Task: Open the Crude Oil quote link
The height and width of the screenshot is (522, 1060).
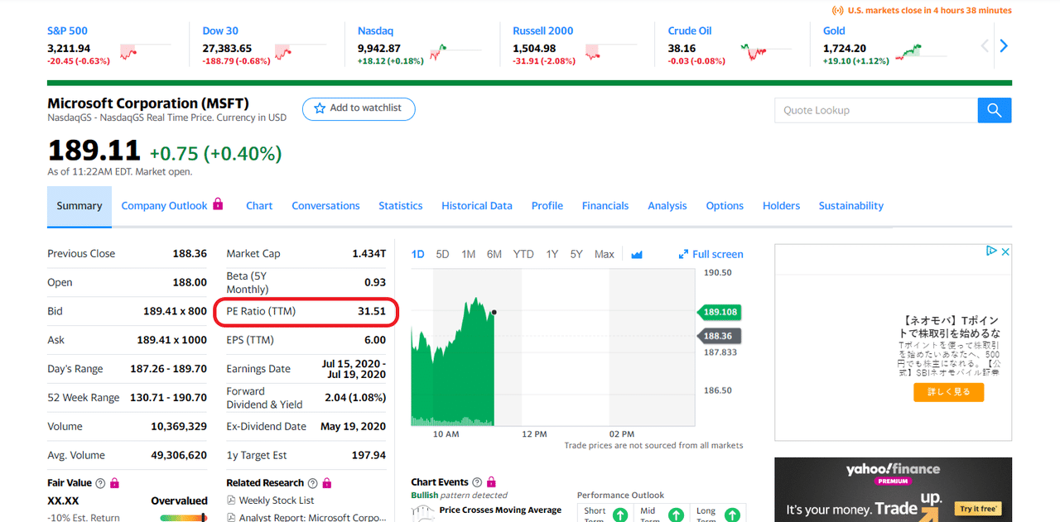Action: [x=690, y=31]
